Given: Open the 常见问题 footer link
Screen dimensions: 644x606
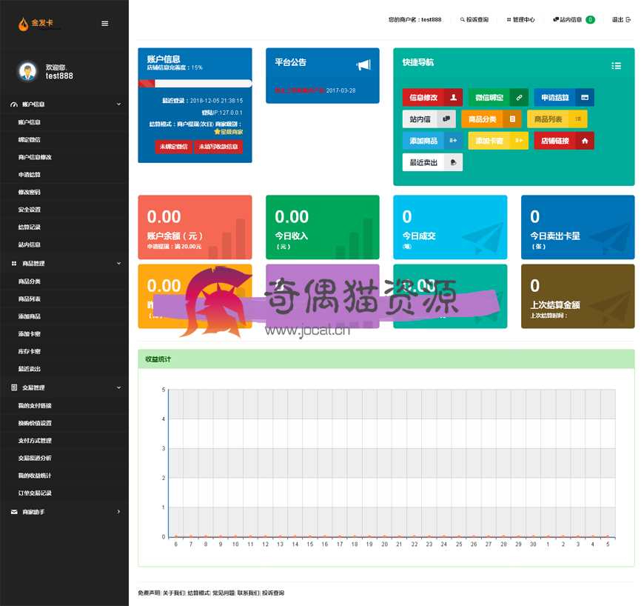Looking at the screenshot, I should coord(224,593).
